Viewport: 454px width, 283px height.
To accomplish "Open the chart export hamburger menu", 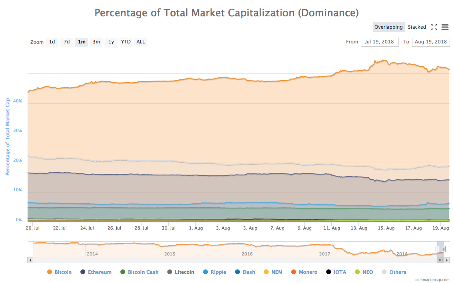I will 445,27.
